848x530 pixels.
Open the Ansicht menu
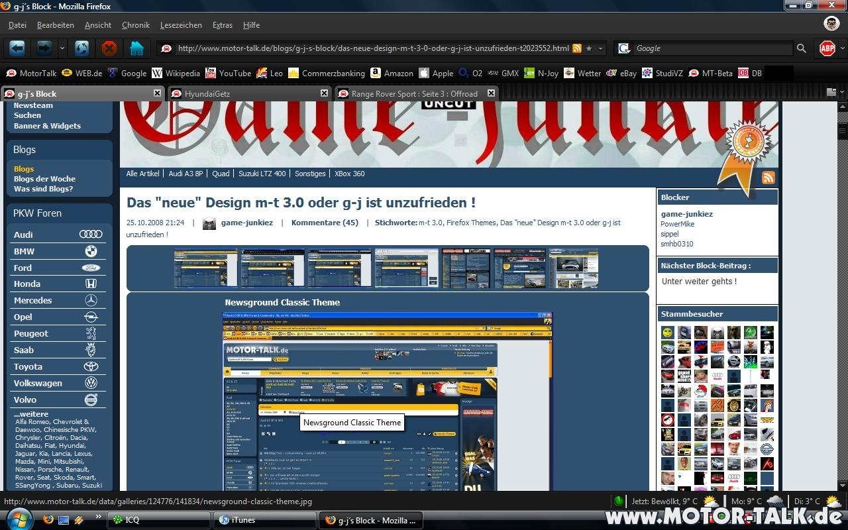pyautogui.click(x=98, y=25)
